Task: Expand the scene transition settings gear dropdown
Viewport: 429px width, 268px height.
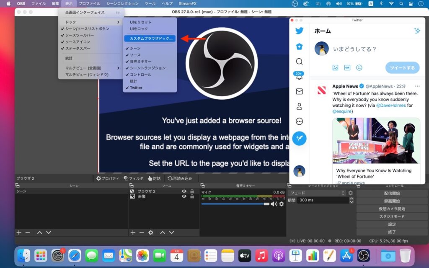Action: pyautogui.click(x=351, y=192)
